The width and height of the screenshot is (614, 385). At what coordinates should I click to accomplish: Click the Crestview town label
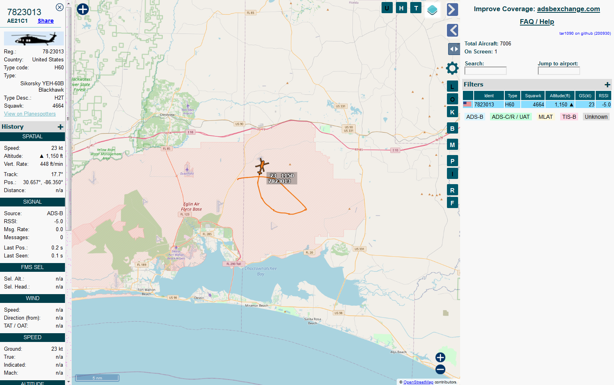coord(167,115)
